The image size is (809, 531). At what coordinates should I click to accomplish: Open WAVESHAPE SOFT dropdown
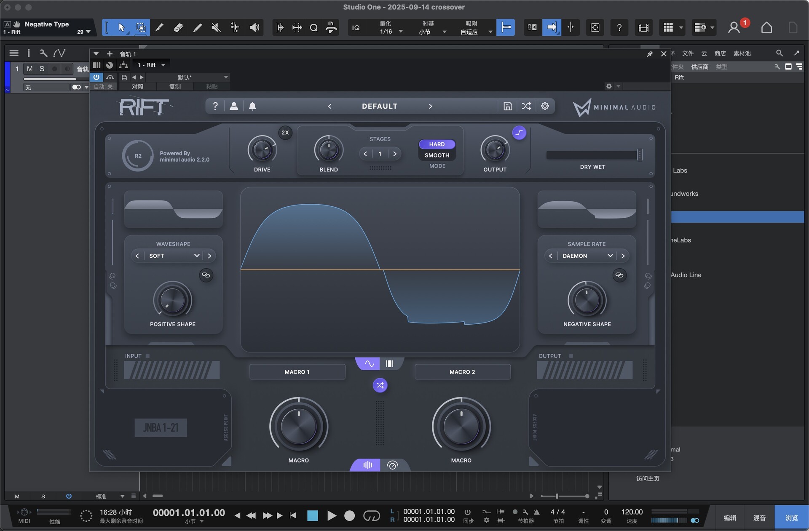(x=173, y=256)
